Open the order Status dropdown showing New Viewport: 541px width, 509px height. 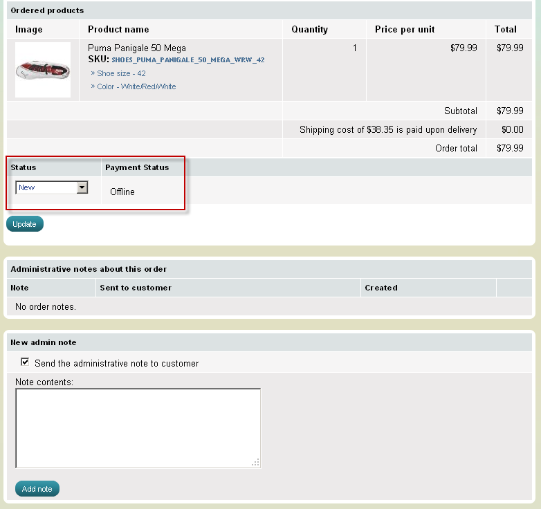coord(52,187)
